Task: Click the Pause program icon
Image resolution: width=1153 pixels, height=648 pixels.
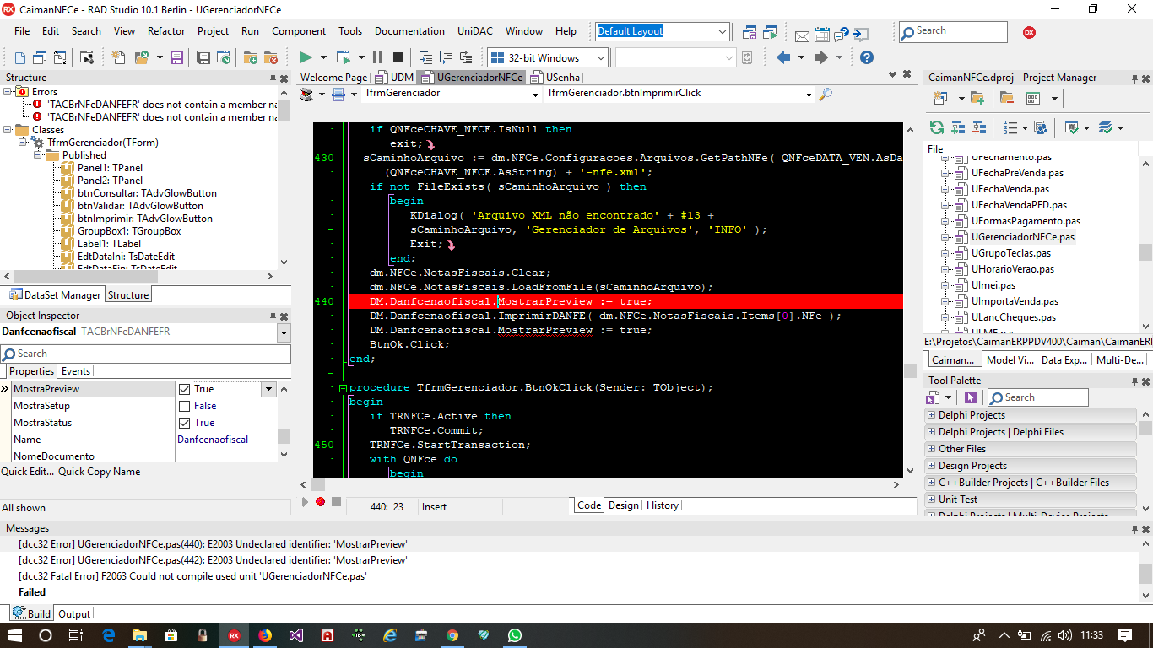Action: click(377, 57)
